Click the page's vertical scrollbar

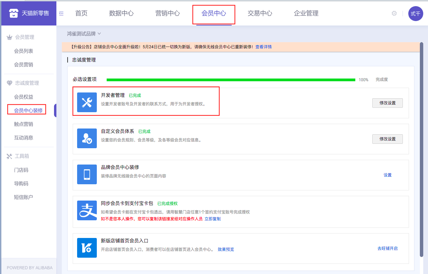[x=422, y=150]
